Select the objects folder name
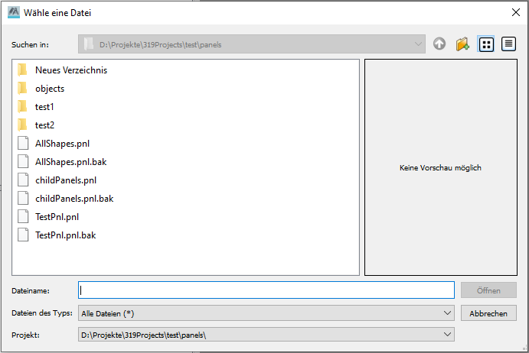 coord(50,89)
